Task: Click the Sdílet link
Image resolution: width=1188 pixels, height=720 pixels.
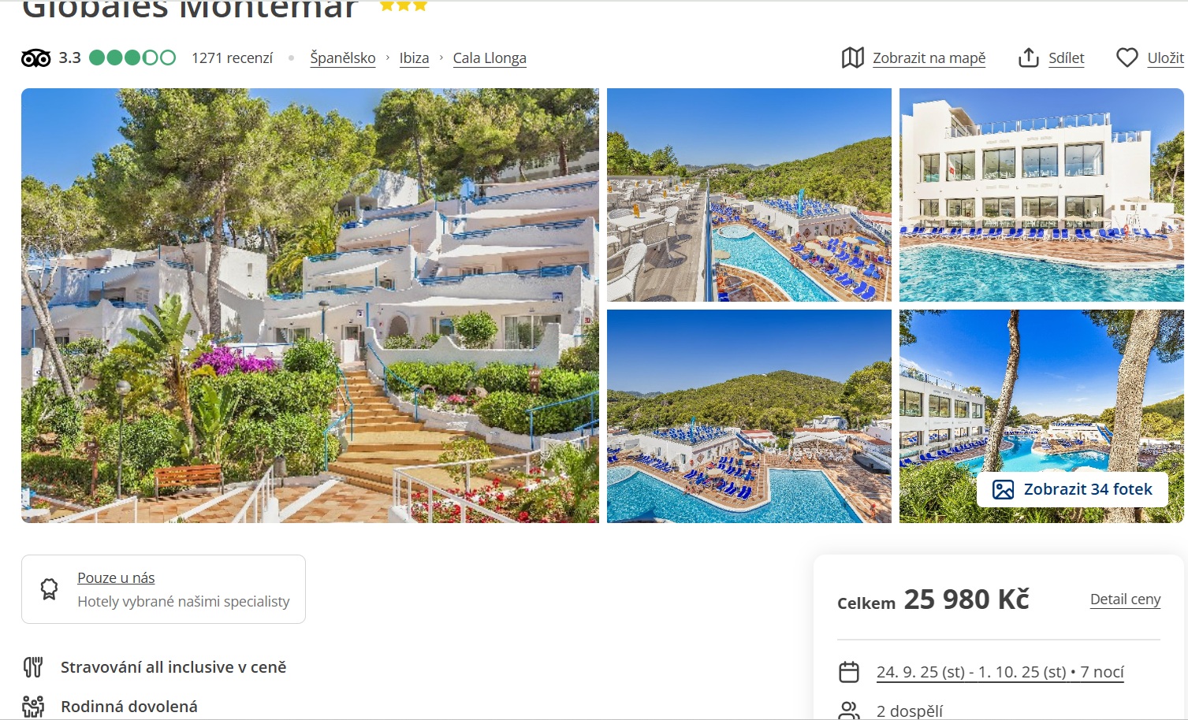Action: point(1067,58)
